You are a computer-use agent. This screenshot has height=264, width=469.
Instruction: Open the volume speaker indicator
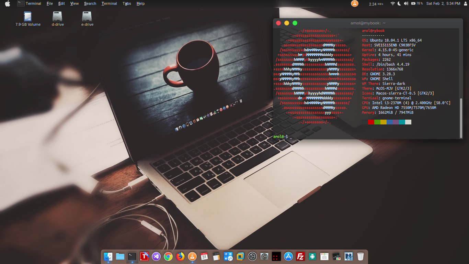point(406,3)
